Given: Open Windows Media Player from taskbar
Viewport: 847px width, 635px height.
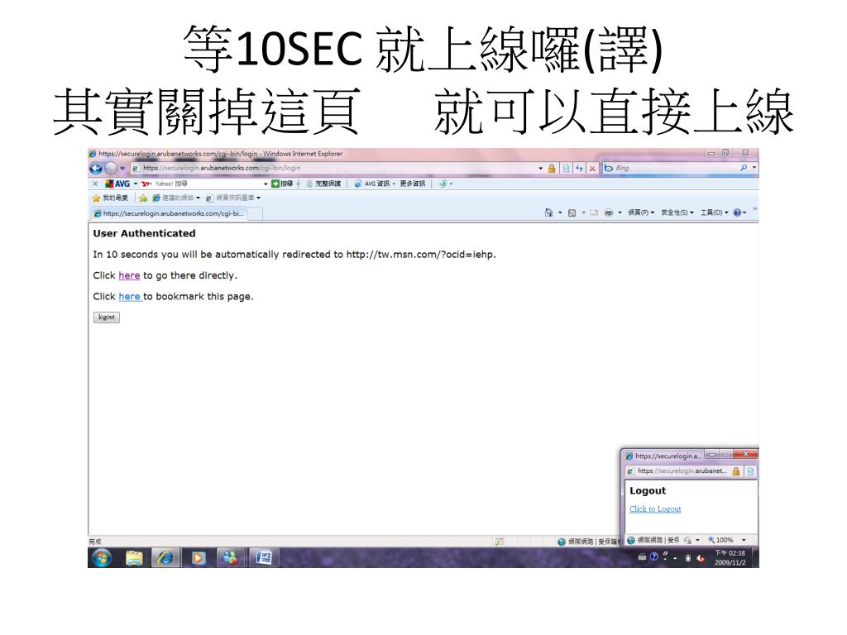Looking at the screenshot, I should point(198,558).
